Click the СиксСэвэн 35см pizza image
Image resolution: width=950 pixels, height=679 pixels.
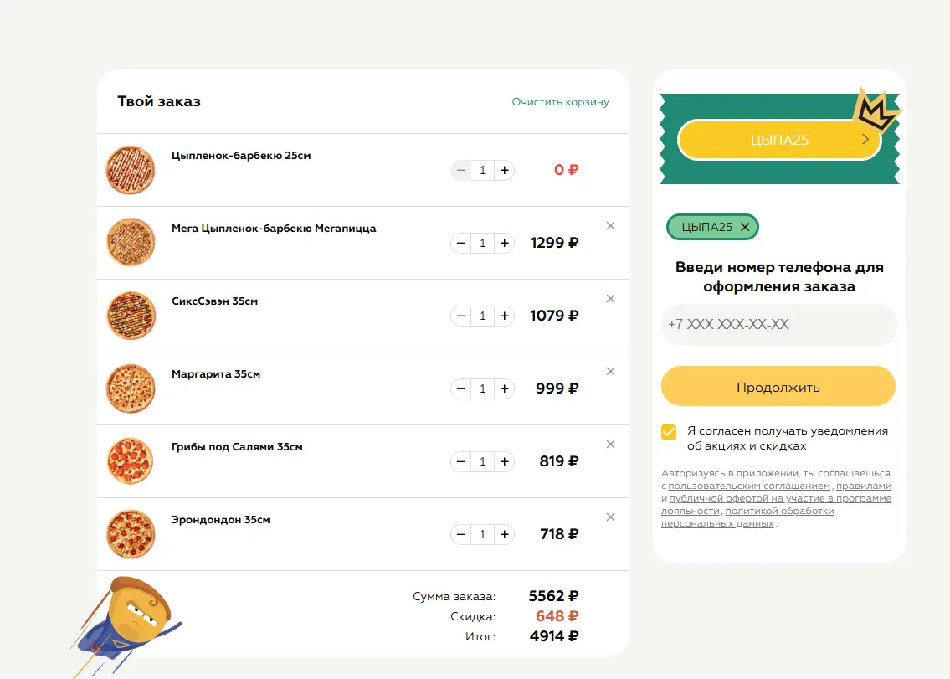pyautogui.click(x=131, y=316)
